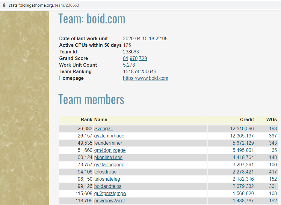Click rank 51,660 in the table

coord(85,150)
